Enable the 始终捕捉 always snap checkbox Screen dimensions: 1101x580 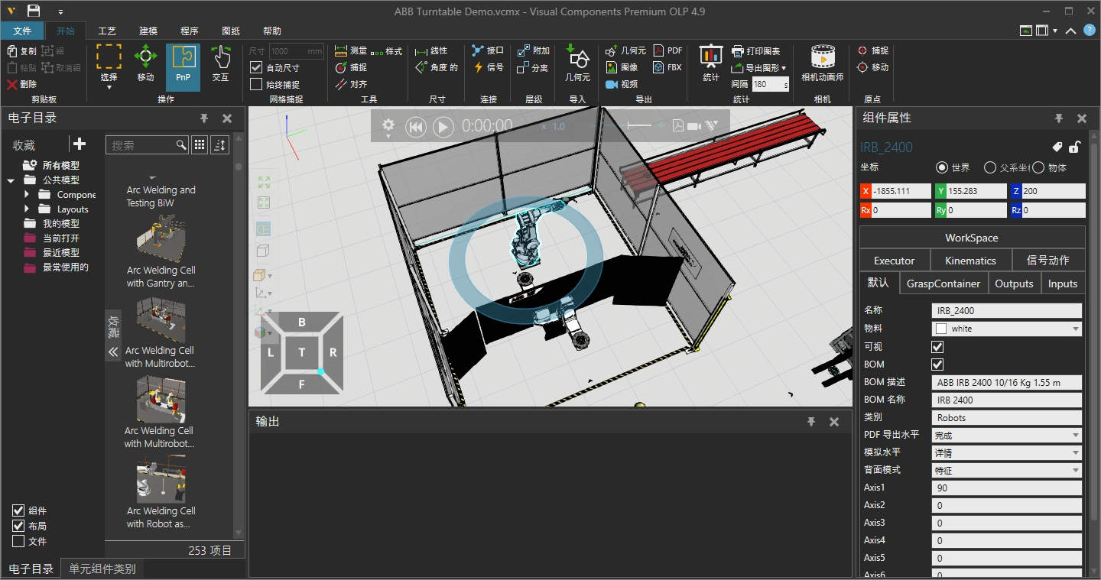256,84
